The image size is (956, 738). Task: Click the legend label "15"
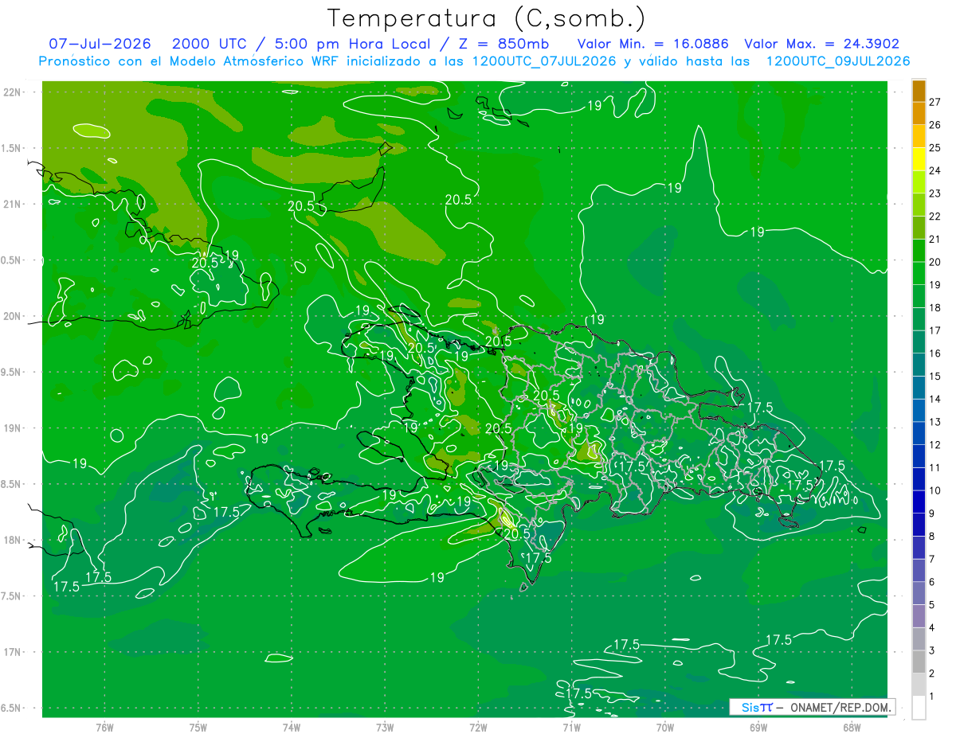point(935,376)
